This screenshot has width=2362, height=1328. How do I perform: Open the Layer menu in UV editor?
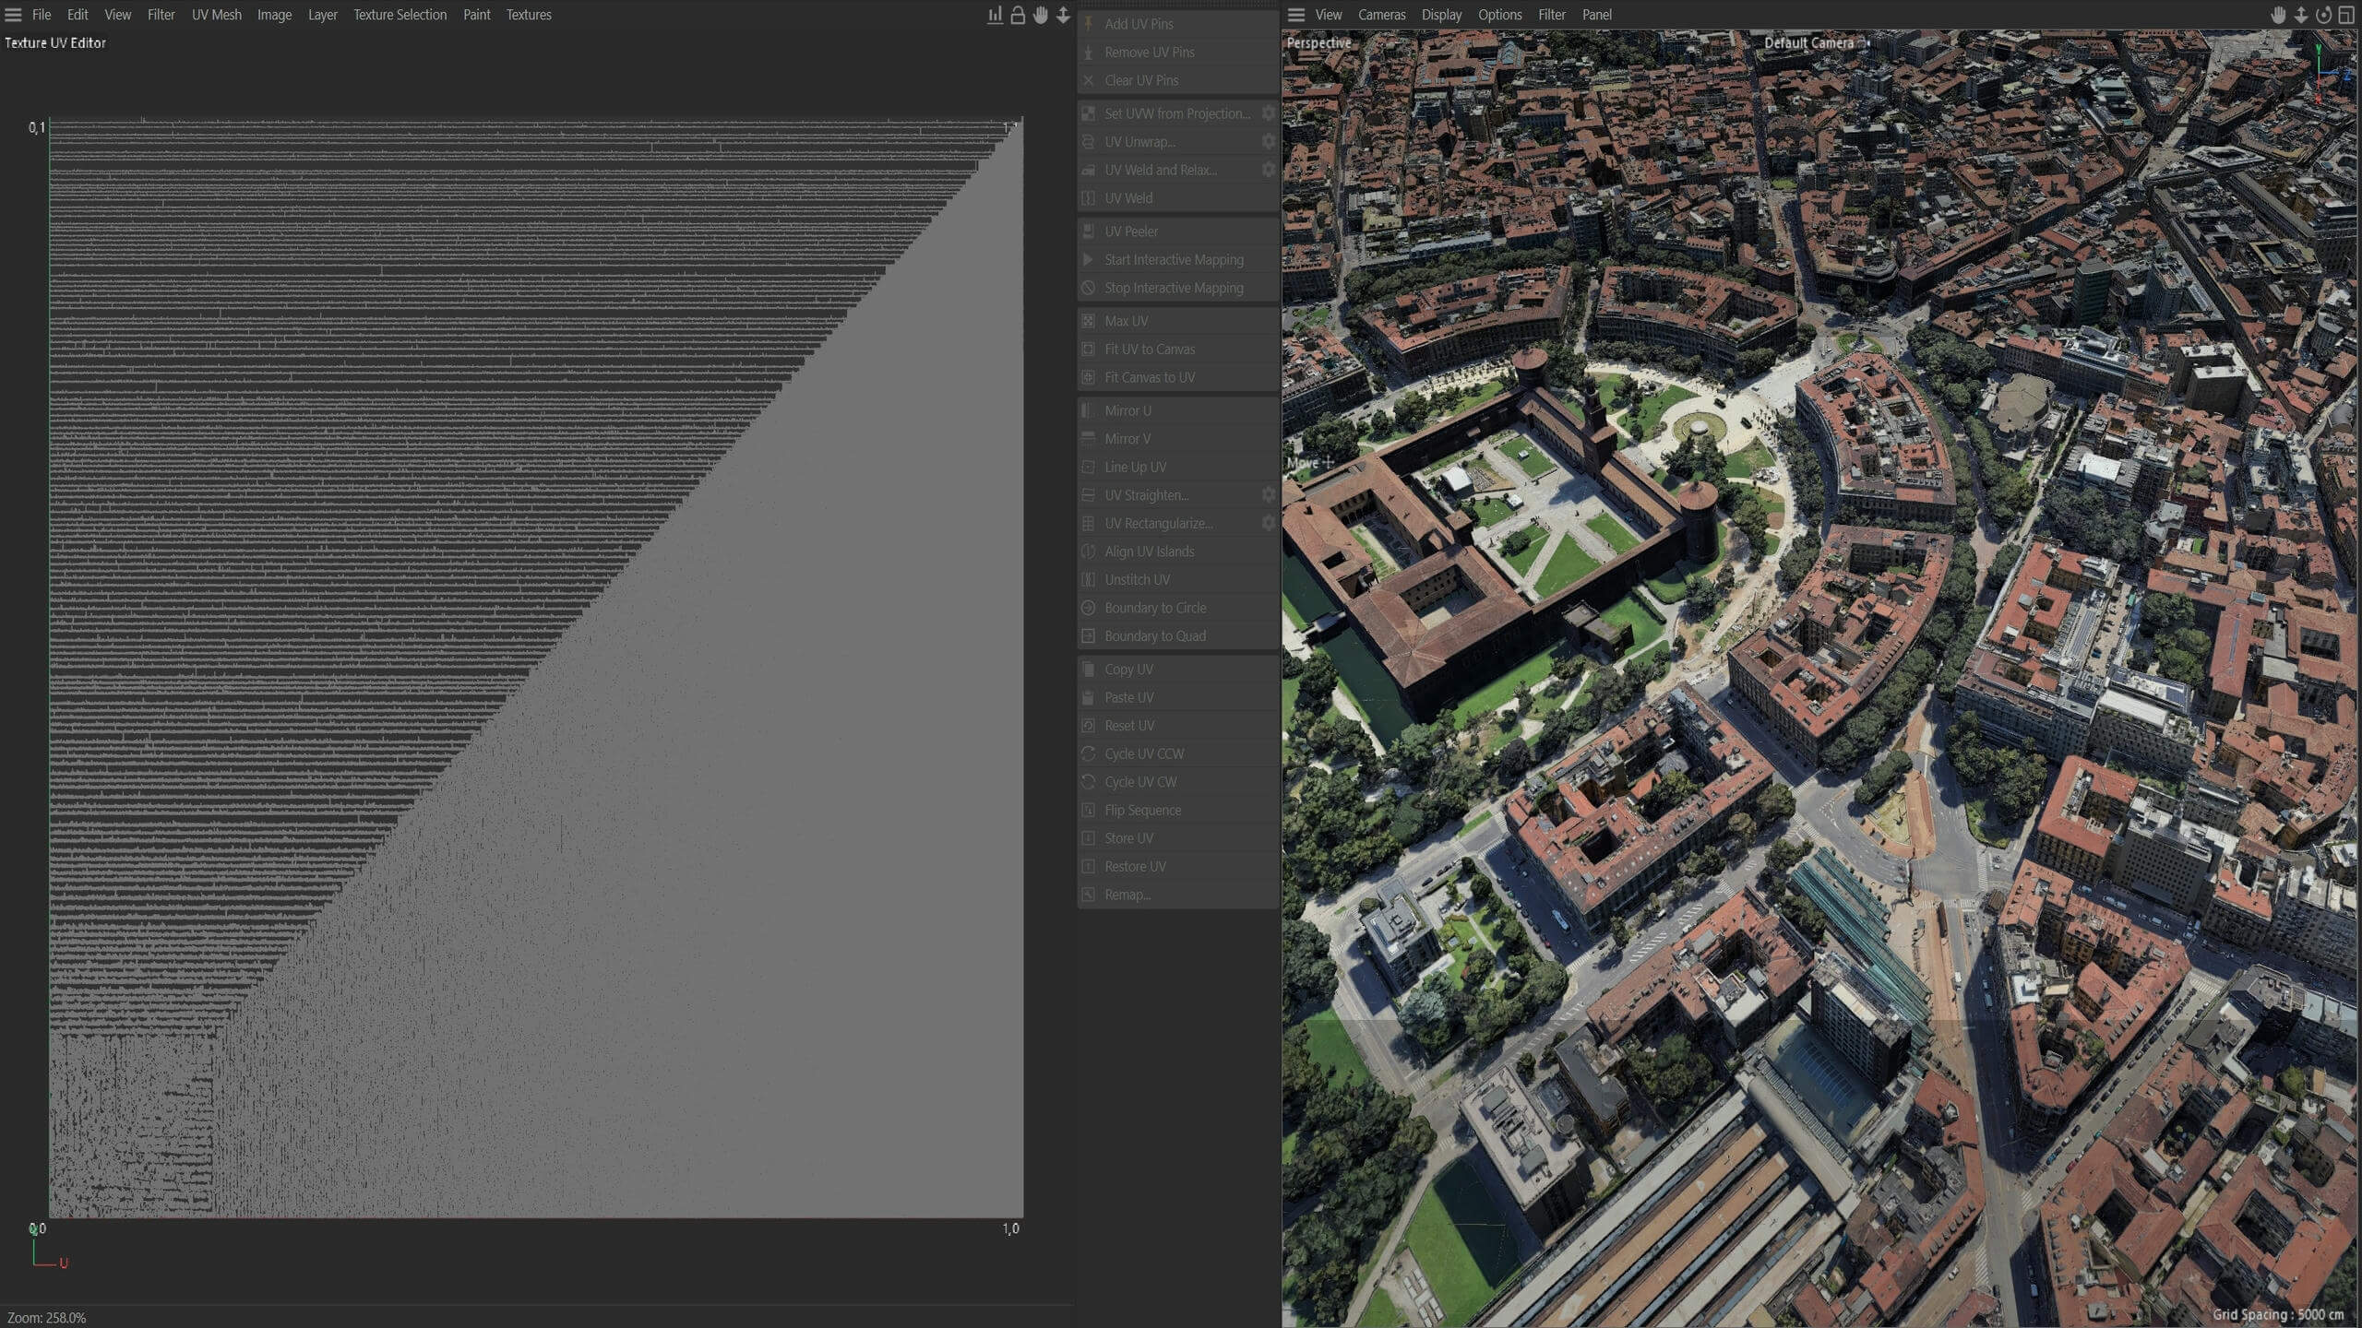[323, 15]
